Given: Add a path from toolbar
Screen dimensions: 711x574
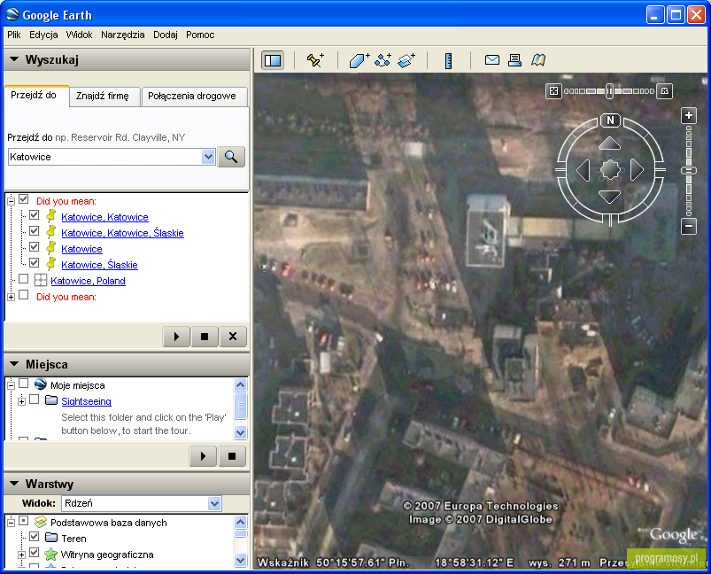Looking at the screenshot, I should pos(383,60).
